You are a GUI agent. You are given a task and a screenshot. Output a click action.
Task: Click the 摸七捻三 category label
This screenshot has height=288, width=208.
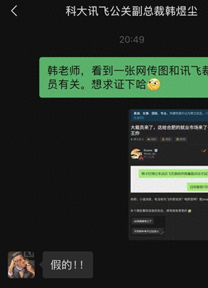click(x=137, y=139)
